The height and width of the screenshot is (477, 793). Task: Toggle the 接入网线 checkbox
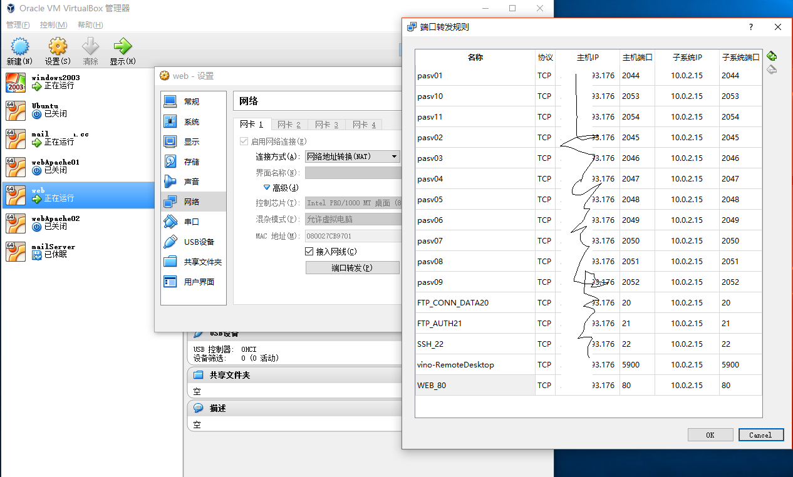click(309, 252)
